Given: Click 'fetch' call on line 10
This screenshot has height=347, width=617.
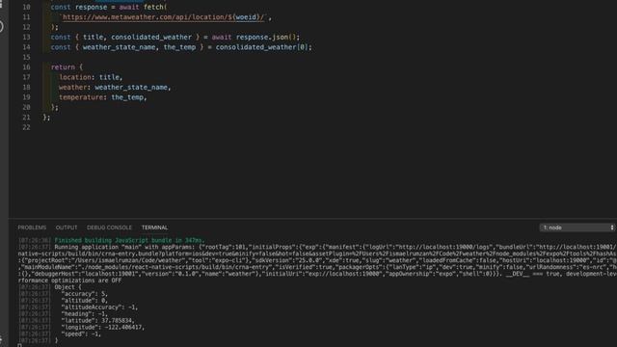Looking at the screenshot, I should pyautogui.click(x=153, y=7).
